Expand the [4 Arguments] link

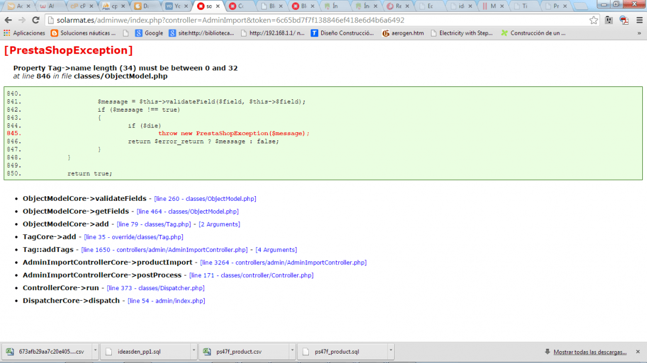276,250
